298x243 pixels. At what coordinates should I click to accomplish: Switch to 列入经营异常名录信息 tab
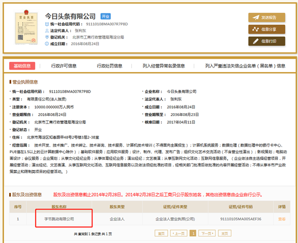coord(164,66)
